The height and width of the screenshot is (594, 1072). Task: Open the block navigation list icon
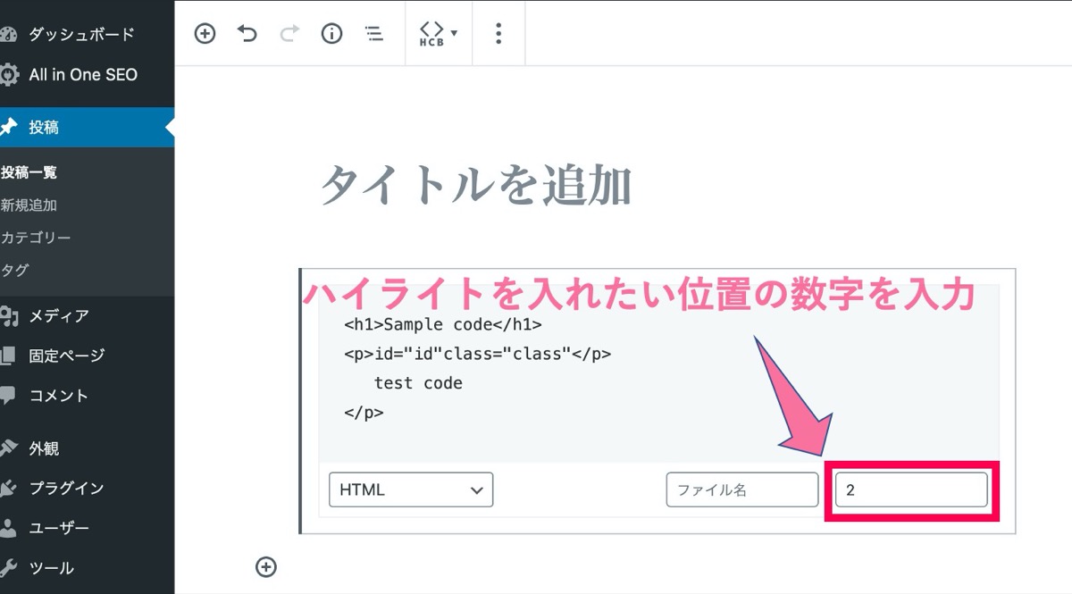coord(374,34)
